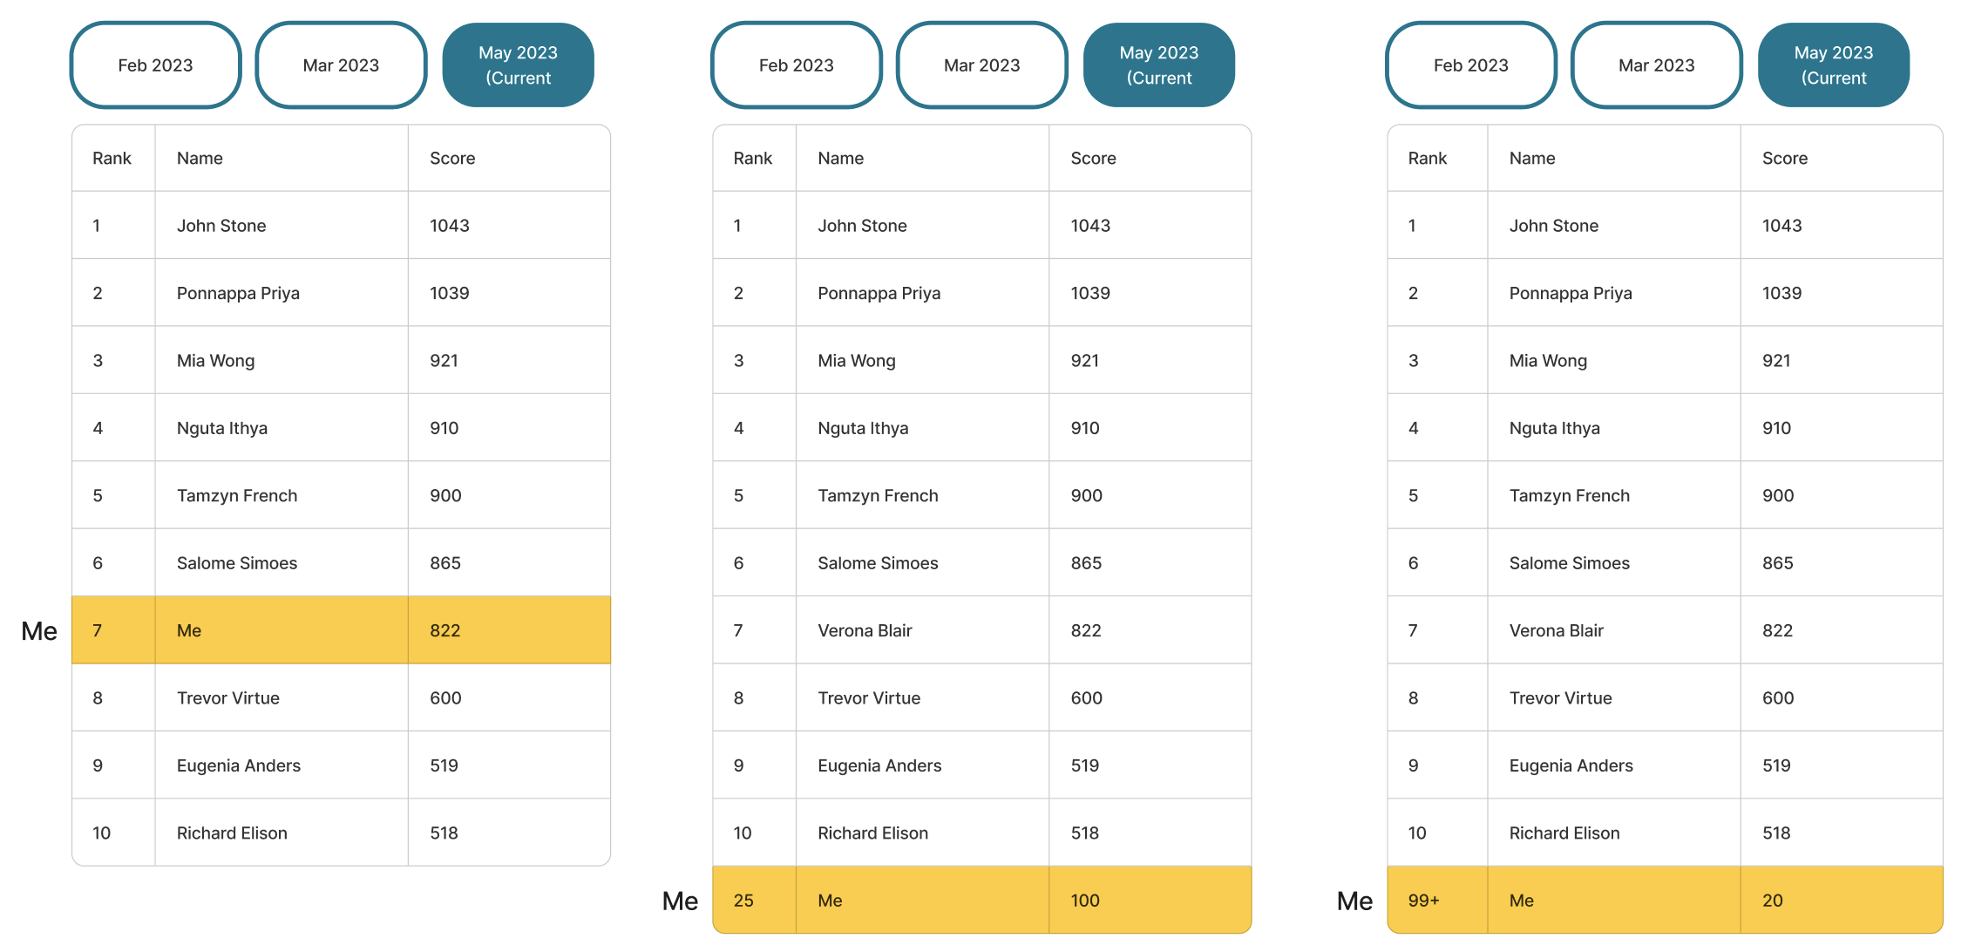
Task: Click the Me label beside the rank 7 row
Action: (x=38, y=629)
